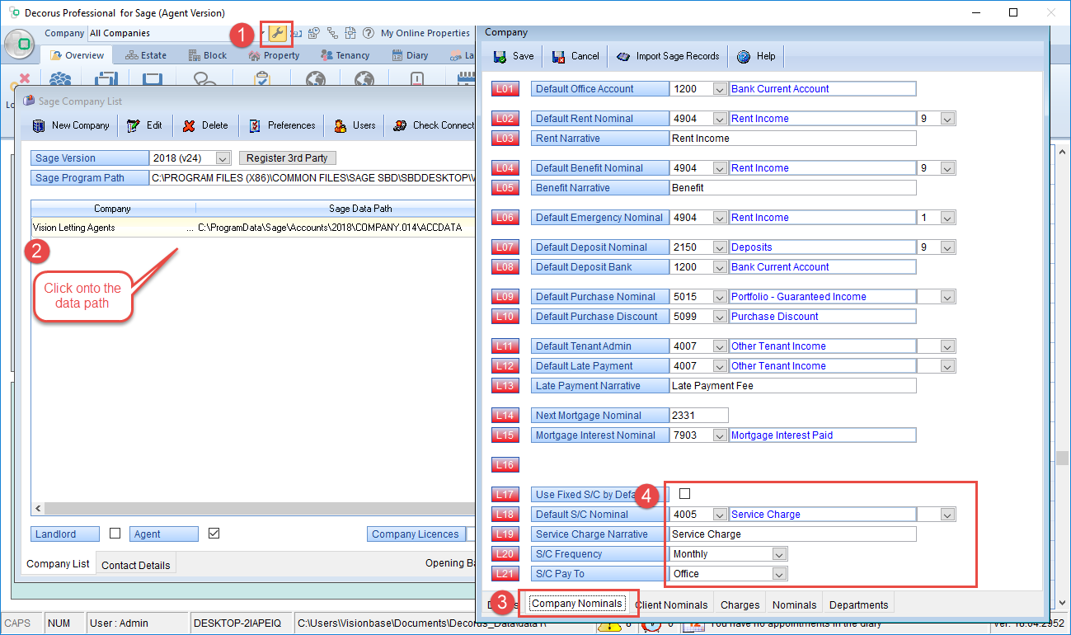Open the Departments tab
Image resolution: width=1071 pixels, height=635 pixels.
(x=859, y=604)
